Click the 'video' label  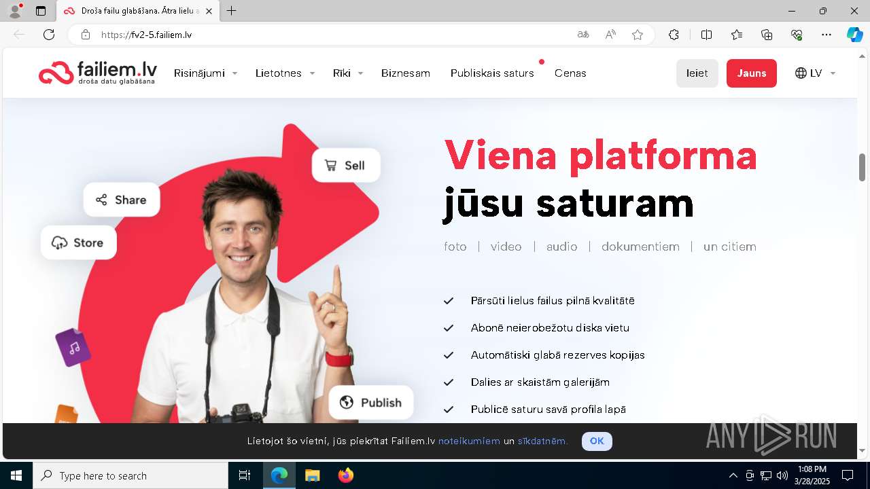click(x=506, y=247)
